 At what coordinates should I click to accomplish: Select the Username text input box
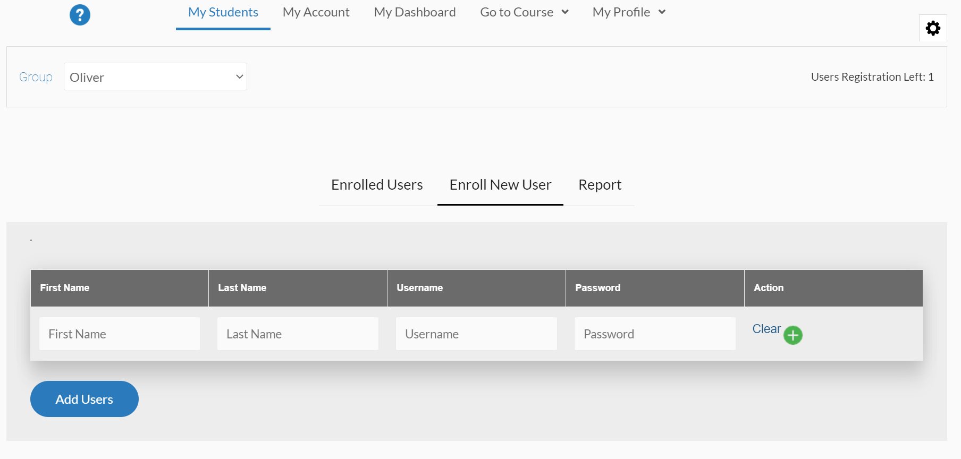click(x=476, y=334)
